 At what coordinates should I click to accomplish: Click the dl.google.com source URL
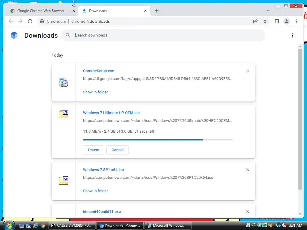pyautogui.click(x=158, y=79)
